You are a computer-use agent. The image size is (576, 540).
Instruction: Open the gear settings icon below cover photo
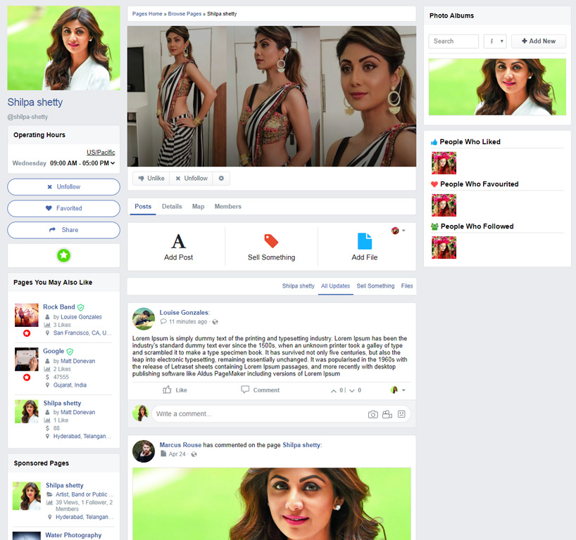click(x=221, y=179)
